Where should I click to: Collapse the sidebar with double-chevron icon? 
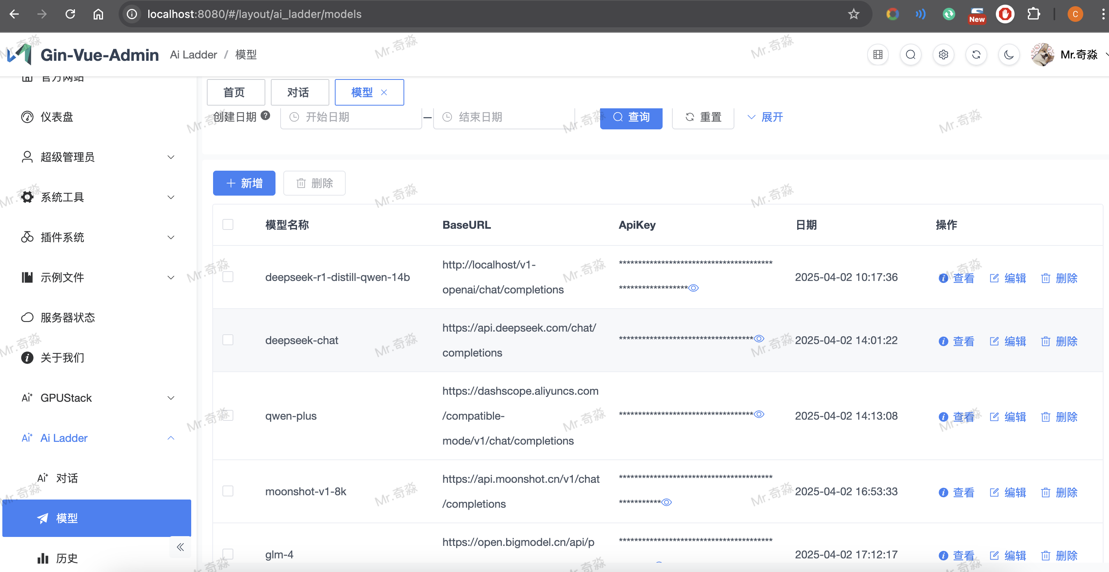coord(180,547)
